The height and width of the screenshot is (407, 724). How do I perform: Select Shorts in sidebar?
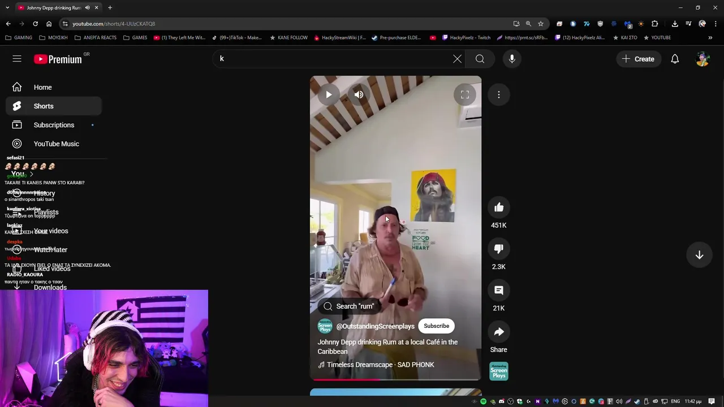click(54, 106)
